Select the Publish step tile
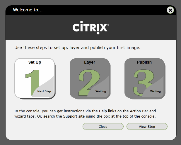Screen dimensions: 181x145 coord(145,78)
